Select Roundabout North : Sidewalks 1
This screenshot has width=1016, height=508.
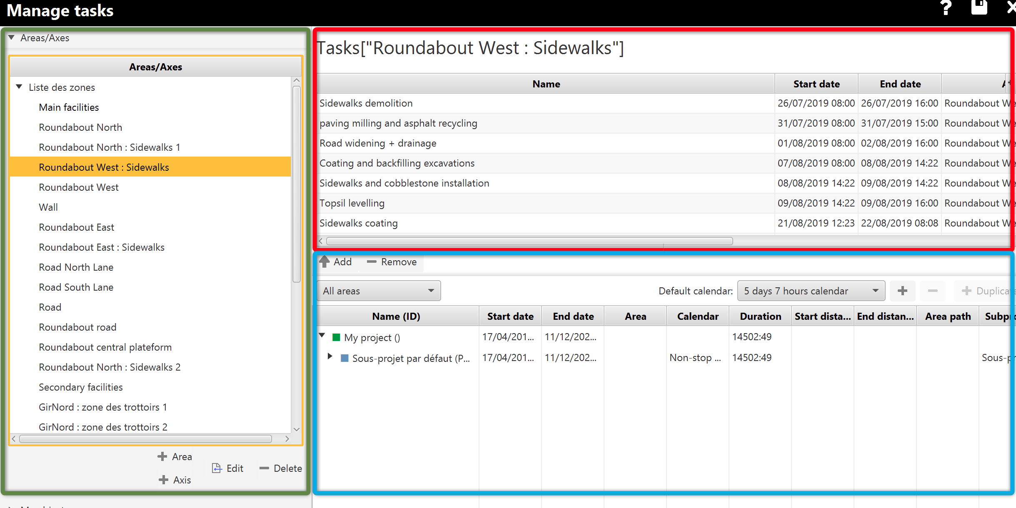110,147
